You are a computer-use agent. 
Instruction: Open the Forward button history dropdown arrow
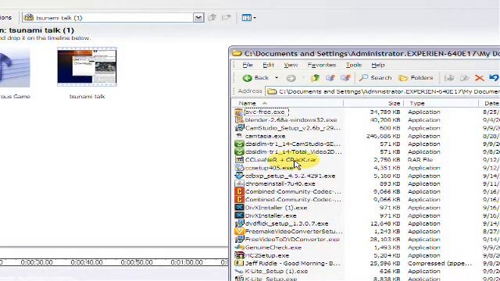point(303,78)
